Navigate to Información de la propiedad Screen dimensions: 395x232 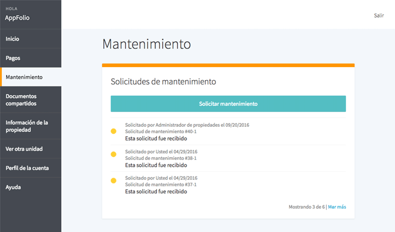tap(26, 126)
